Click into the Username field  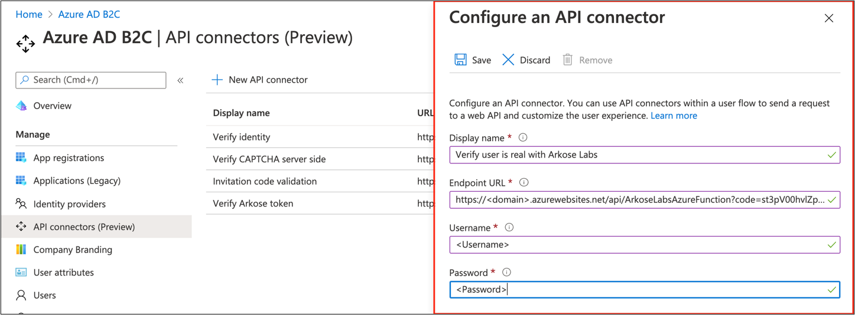click(x=645, y=245)
